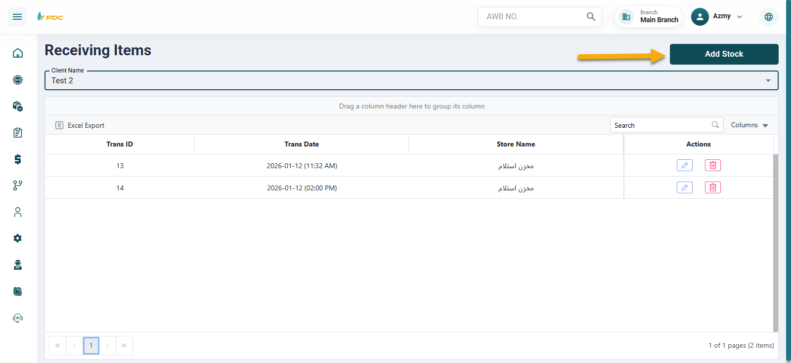Open the dollar sign sidebar icon
Image resolution: width=791 pixels, height=363 pixels.
[x=18, y=159]
